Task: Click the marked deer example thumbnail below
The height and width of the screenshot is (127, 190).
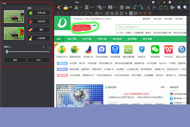Action: coord(14,34)
